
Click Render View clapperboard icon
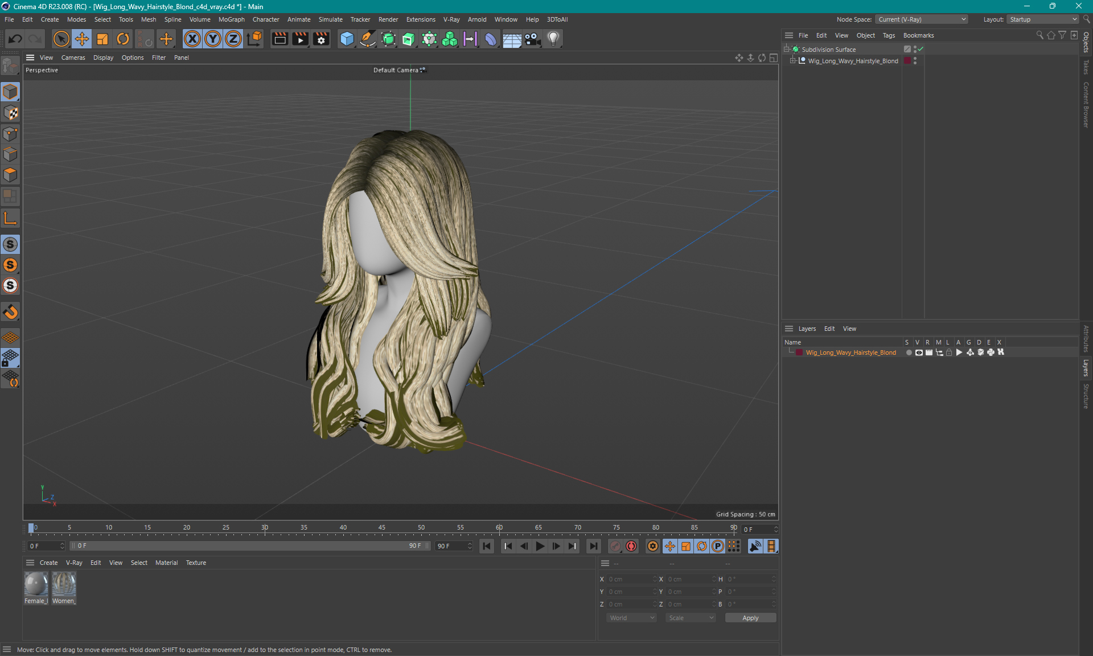tap(280, 39)
